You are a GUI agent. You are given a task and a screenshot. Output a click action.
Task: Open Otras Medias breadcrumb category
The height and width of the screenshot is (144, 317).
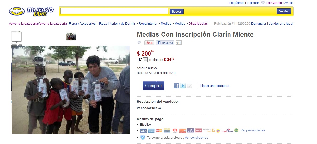coord(198,24)
